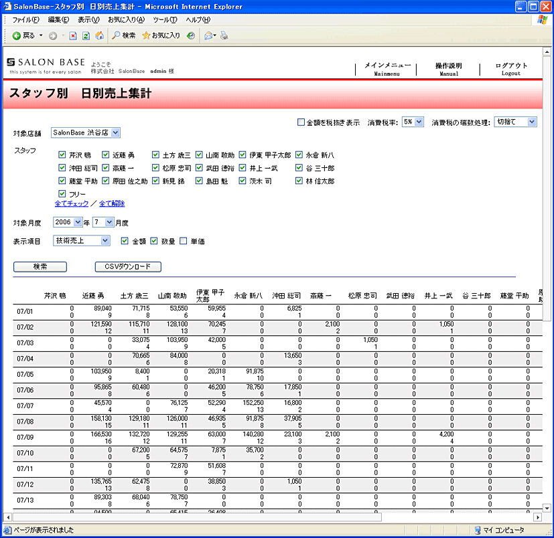Click the page-loaded status bar icon

tap(7, 530)
